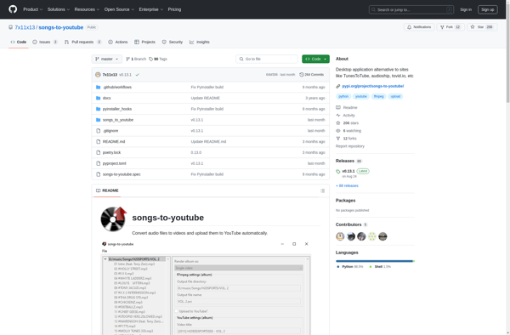
Task: View the 12 forks link
Action: click(347, 139)
